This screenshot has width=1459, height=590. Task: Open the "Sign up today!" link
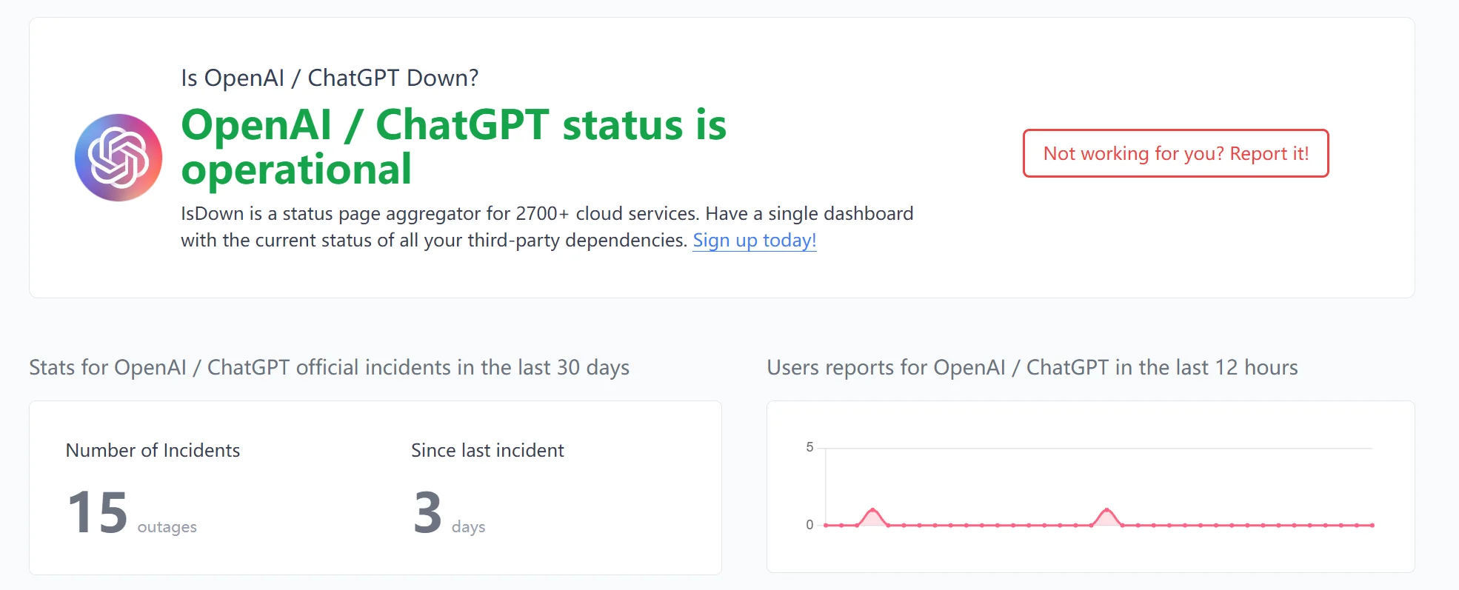(754, 241)
